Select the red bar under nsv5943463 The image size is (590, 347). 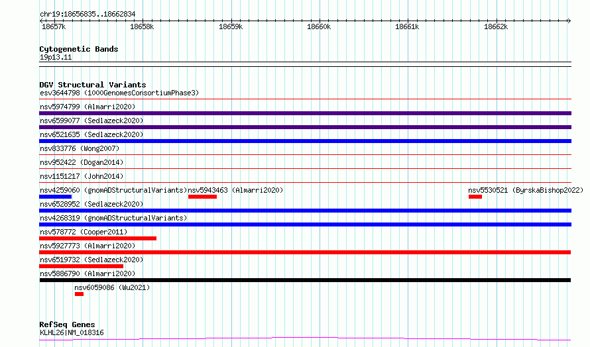(202, 197)
